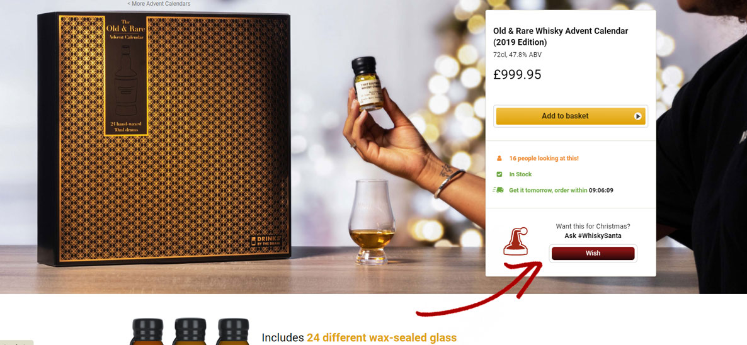The width and height of the screenshot is (747, 345).
Task: Click the Santa hat icon
Action: pyautogui.click(x=515, y=241)
